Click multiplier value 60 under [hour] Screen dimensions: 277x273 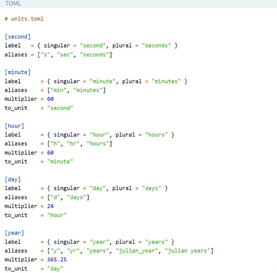tap(50, 153)
